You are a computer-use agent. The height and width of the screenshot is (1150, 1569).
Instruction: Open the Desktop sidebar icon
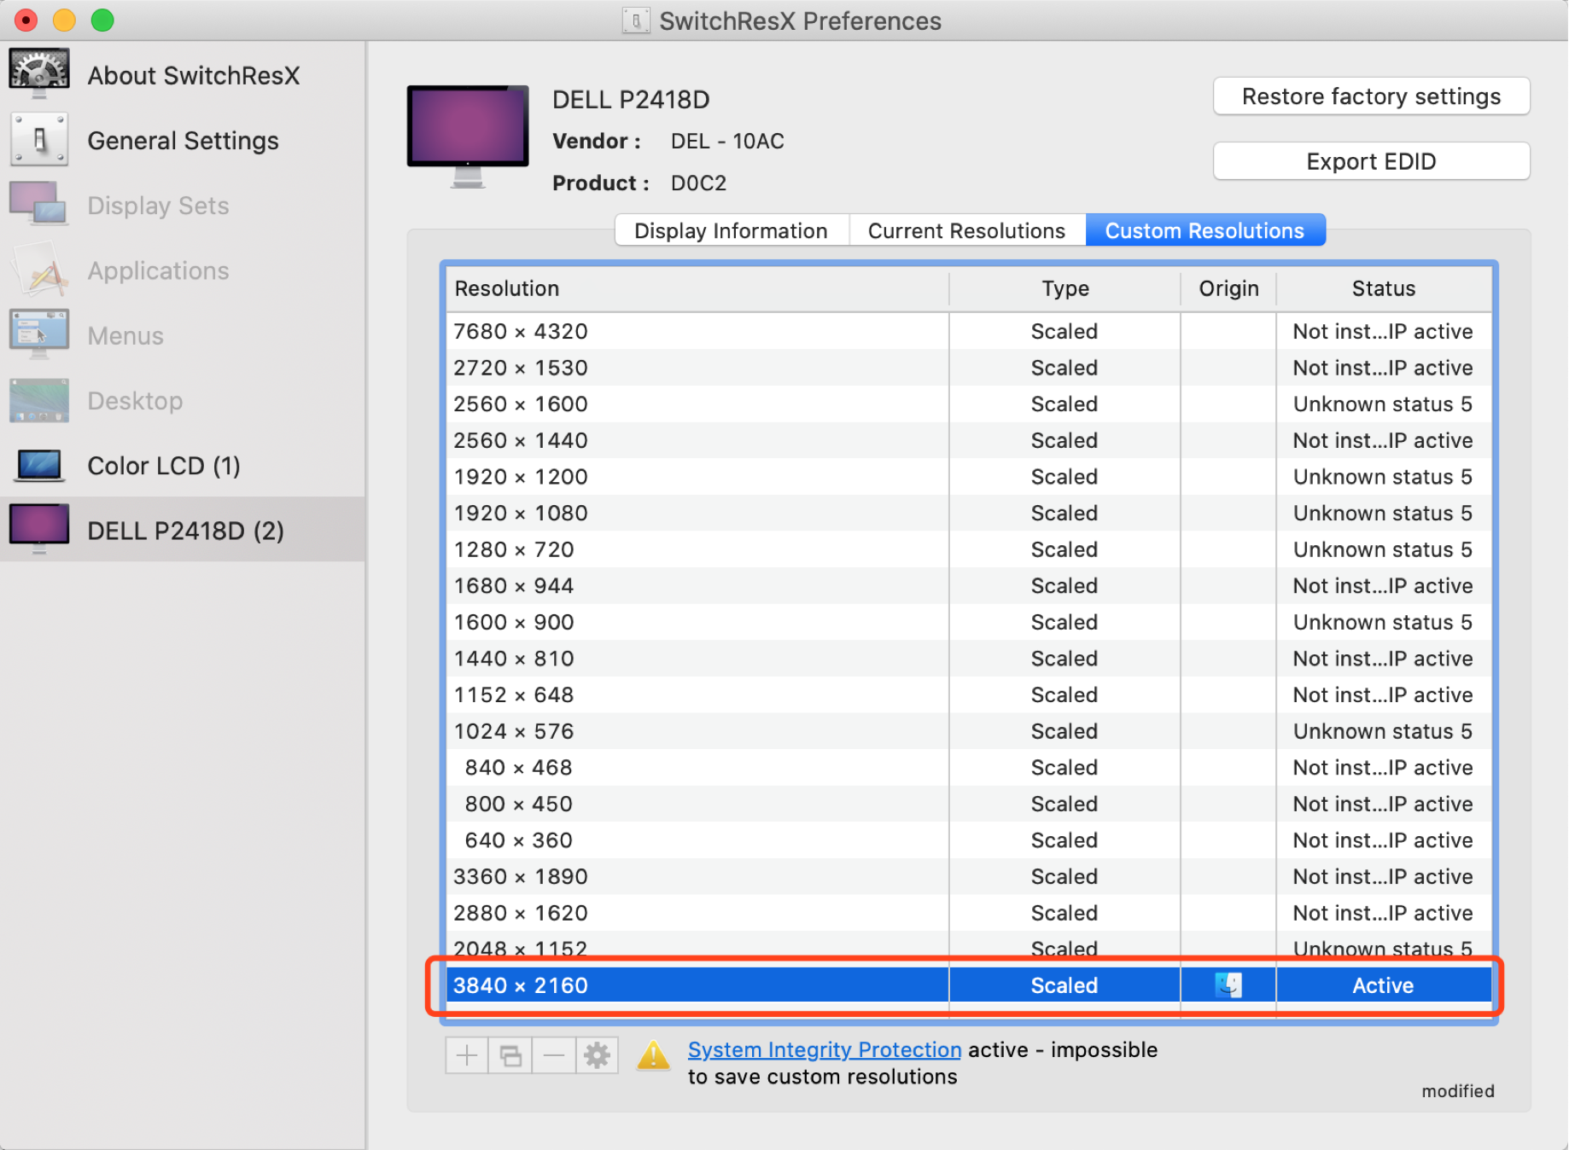pyautogui.click(x=39, y=400)
